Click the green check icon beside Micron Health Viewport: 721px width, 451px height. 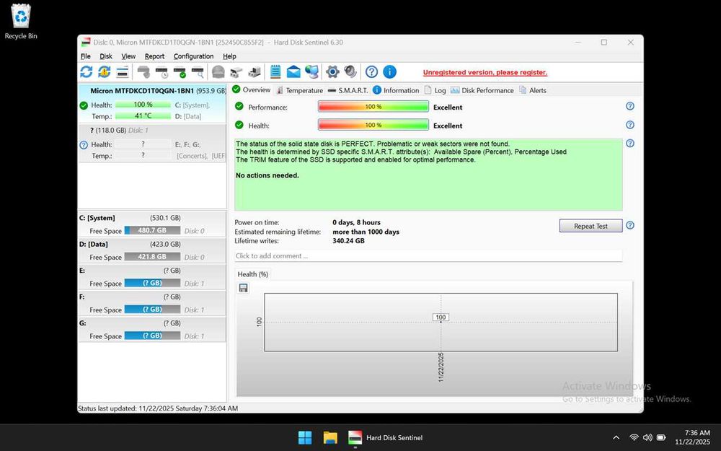click(x=84, y=105)
